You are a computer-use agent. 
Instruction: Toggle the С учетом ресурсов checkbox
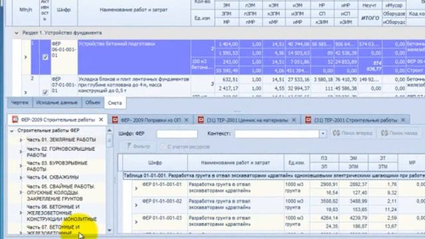[163, 147]
